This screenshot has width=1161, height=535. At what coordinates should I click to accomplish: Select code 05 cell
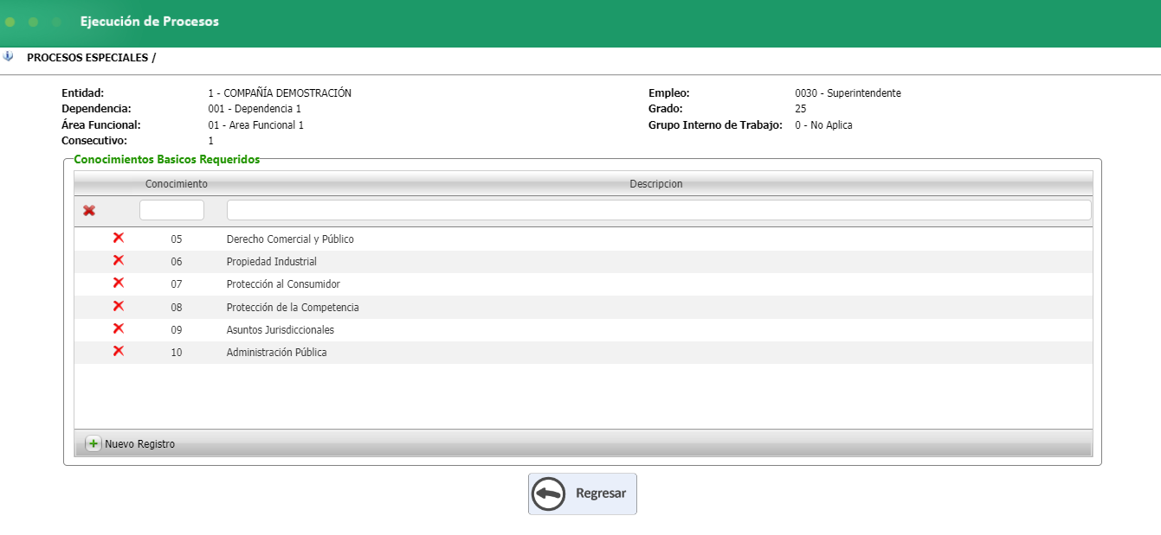coord(177,239)
